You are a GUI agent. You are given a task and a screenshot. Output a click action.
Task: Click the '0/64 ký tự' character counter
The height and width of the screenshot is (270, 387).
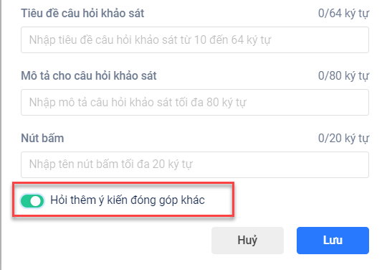click(343, 14)
